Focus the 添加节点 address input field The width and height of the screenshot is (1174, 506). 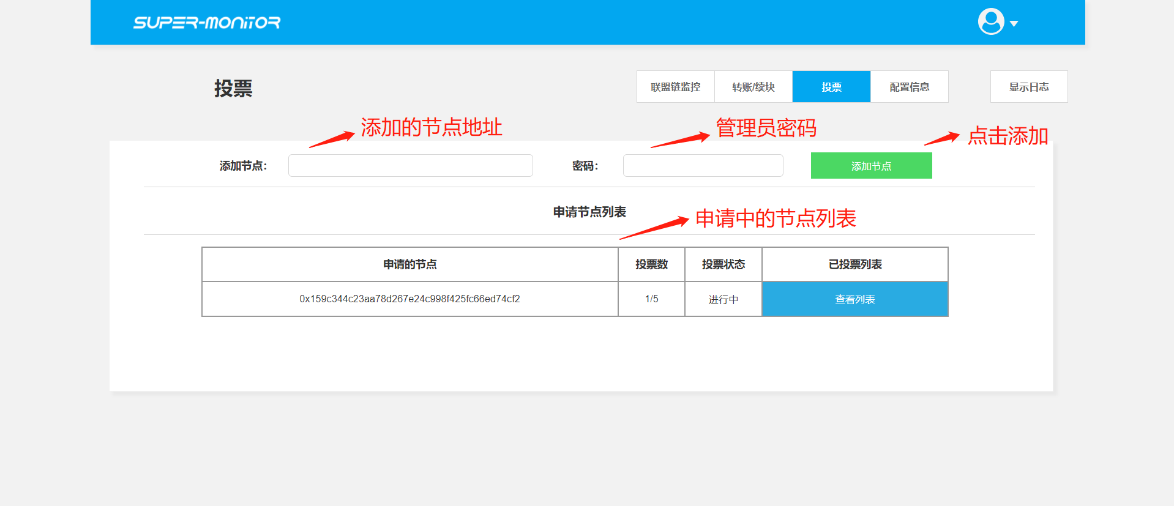coord(410,166)
